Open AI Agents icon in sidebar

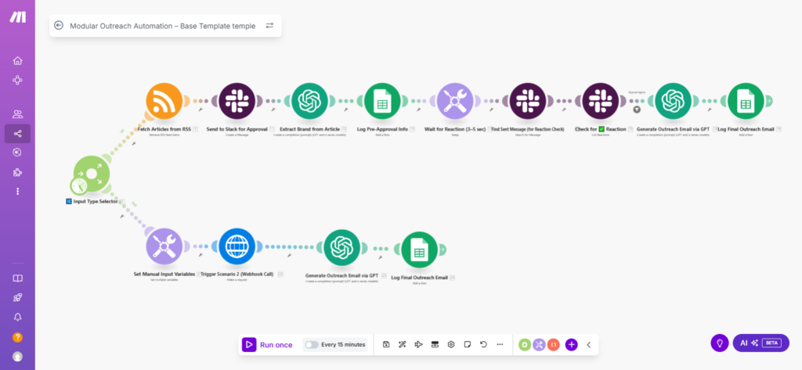pyautogui.click(x=17, y=153)
